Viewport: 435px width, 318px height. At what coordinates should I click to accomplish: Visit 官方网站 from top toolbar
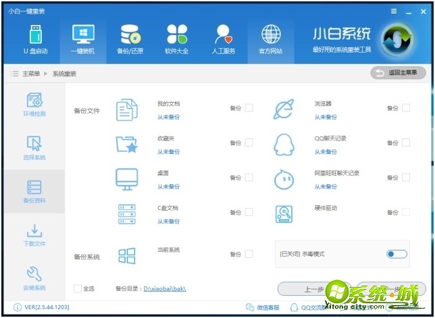pyautogui.click(x=271, y=39)
